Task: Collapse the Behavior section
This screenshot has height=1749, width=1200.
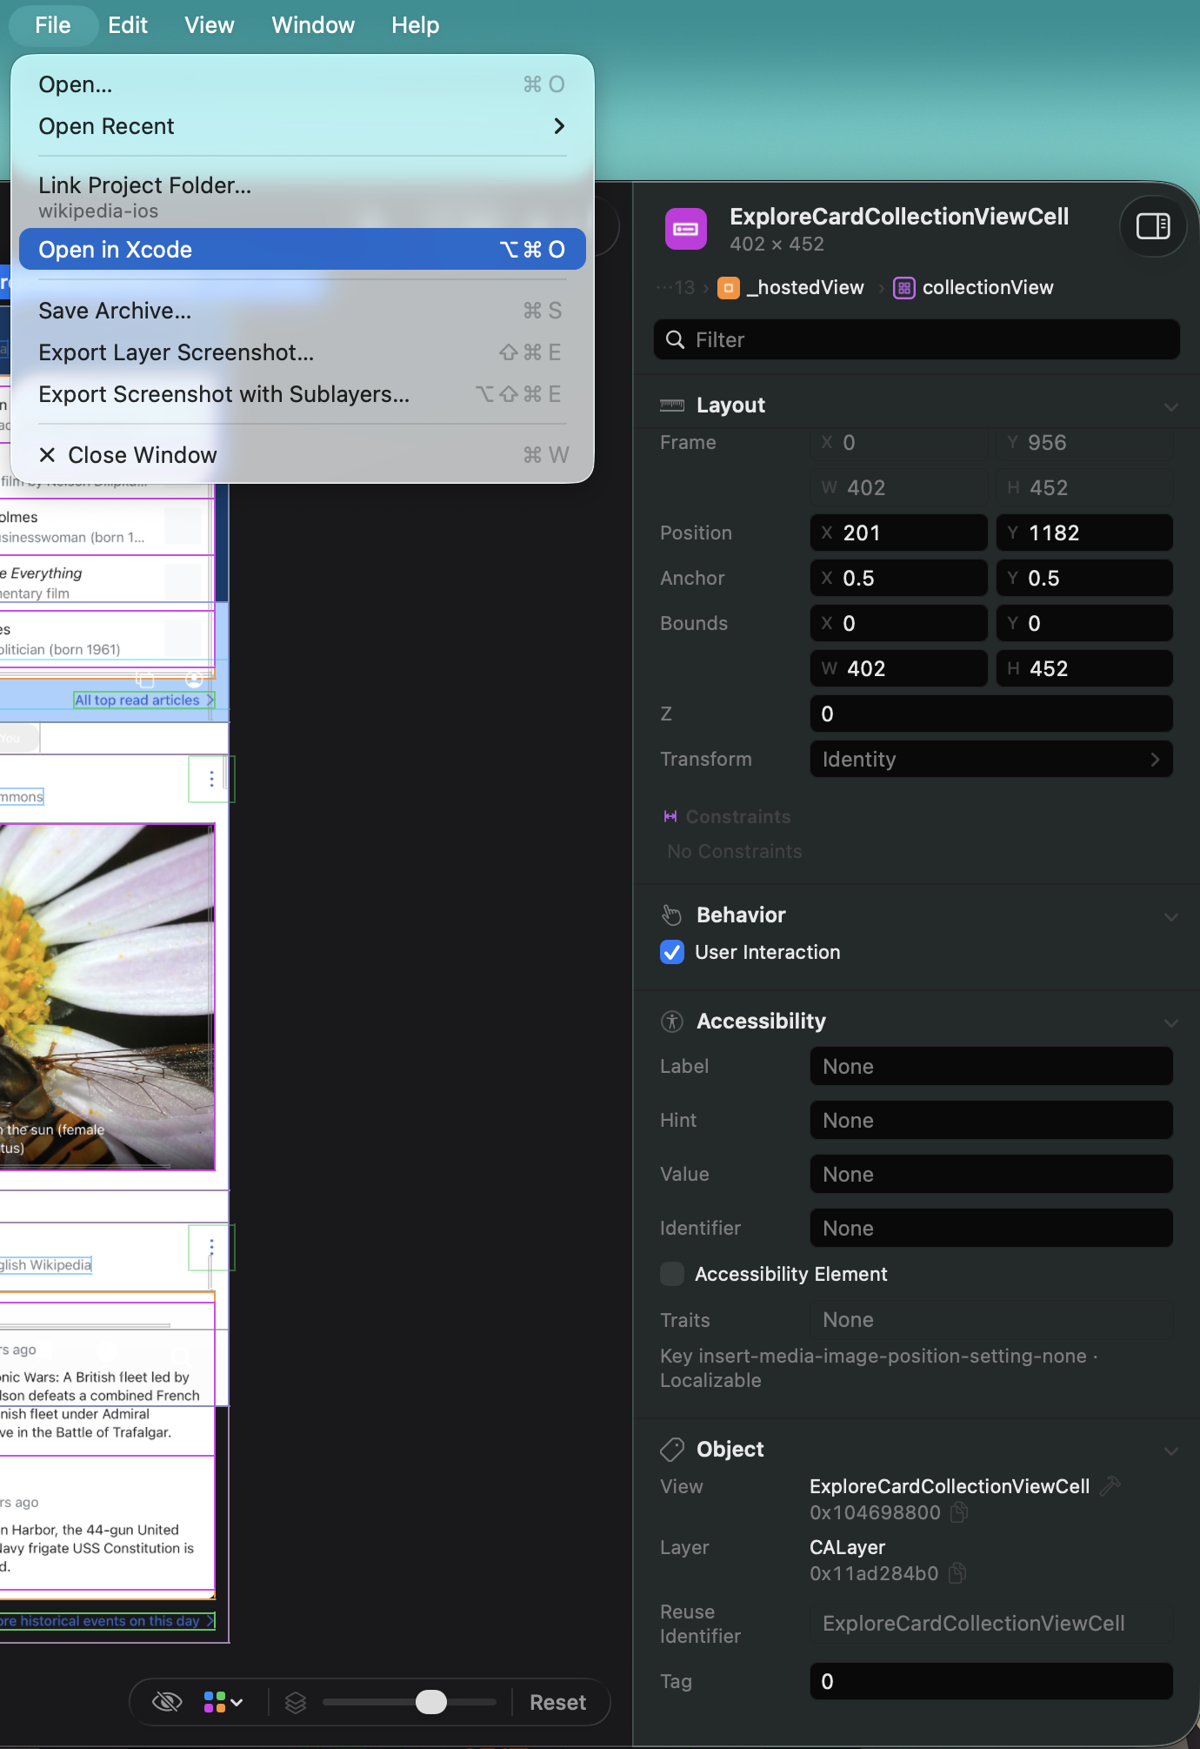Action: pyautogui.click(x=1171, y=916)
